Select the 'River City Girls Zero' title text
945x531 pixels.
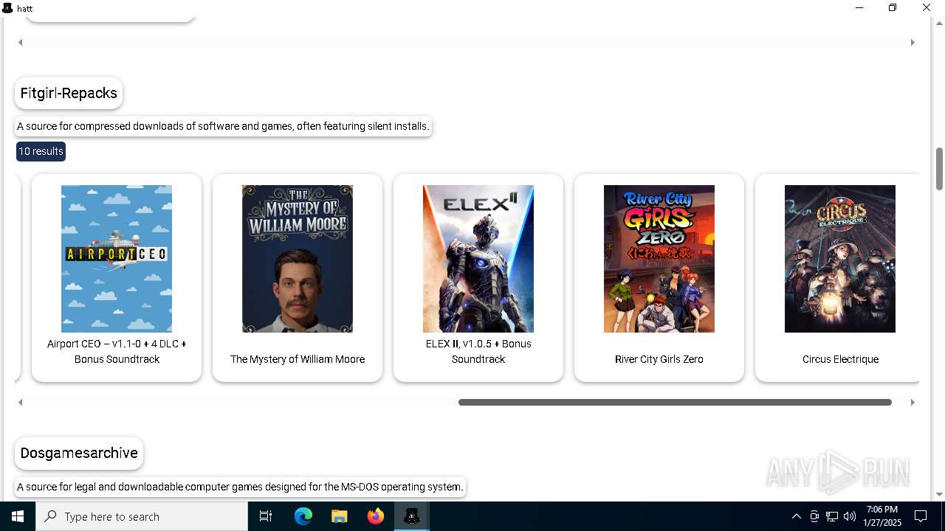pyautogui.click(x=659, y=359)
